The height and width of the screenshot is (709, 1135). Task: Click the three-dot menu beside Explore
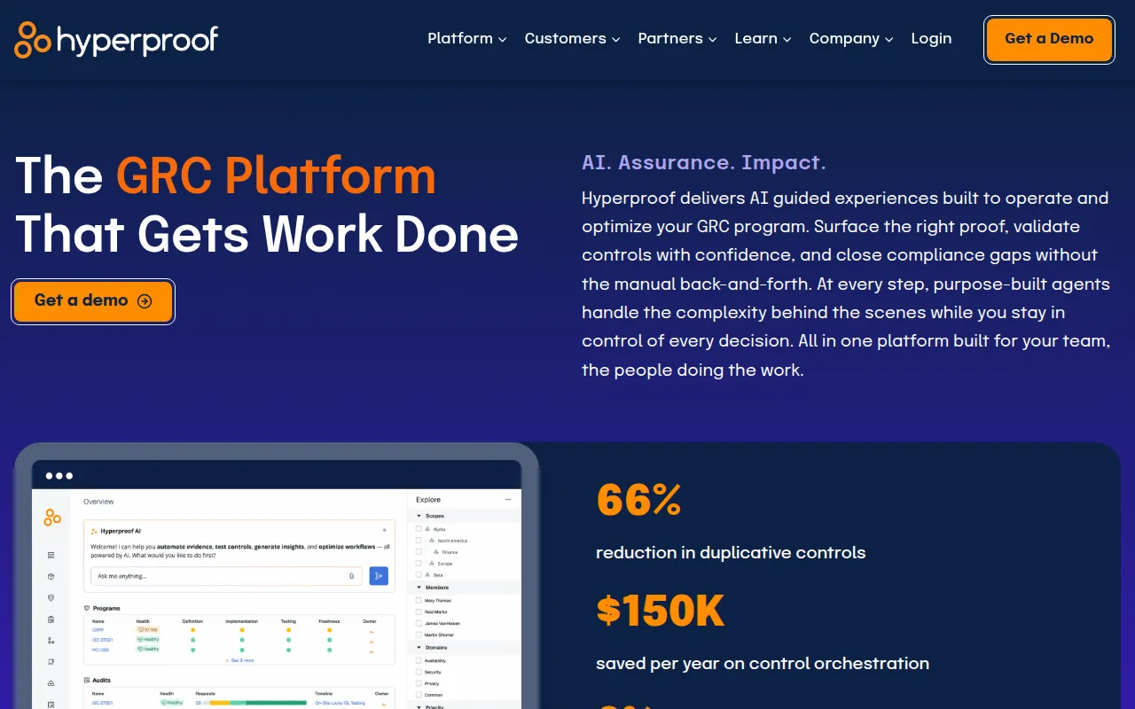pos(508,500)
